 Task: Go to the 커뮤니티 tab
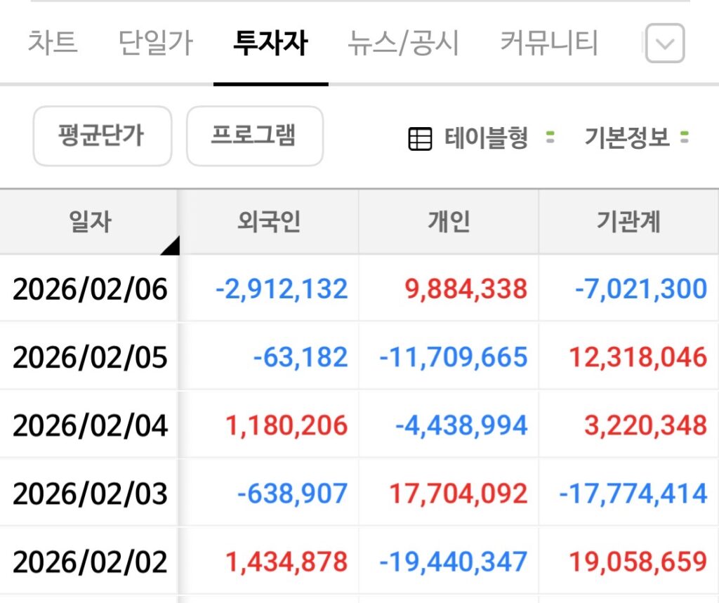[548, 44]
